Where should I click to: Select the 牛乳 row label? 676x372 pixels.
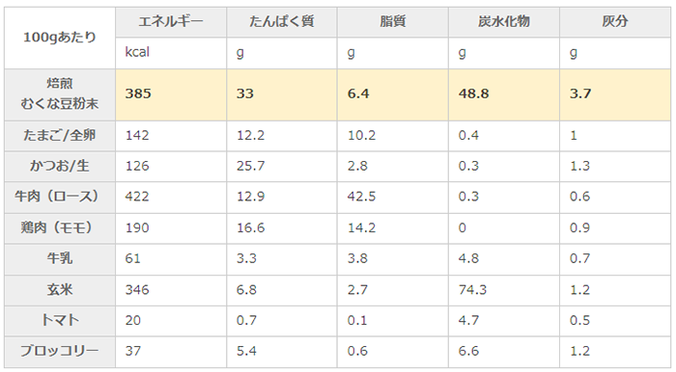pyautogui.click(x=60, y=258)
